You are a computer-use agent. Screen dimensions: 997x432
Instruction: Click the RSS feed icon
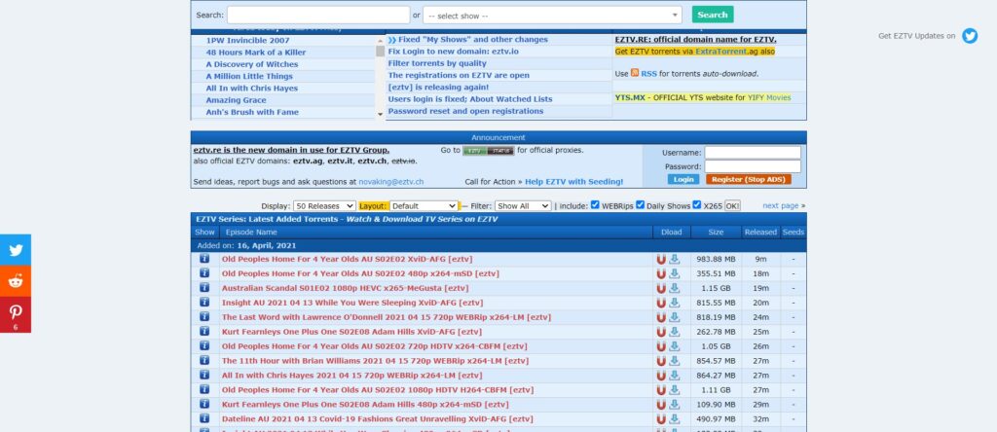click(635, 73)
